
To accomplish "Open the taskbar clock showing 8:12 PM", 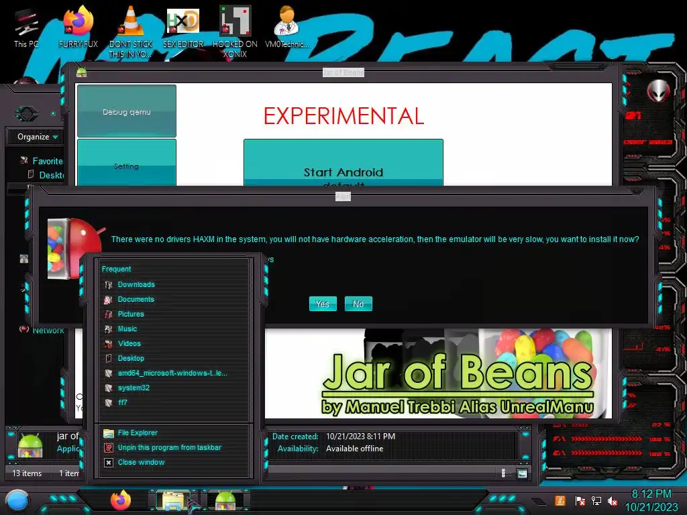I will (x=651, y=500).
